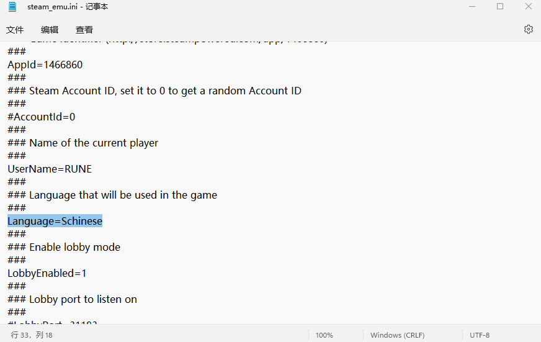Open the 文件 menu
Image resolution: width=541 pixels, height=342 pixels.
tap(15, 30)
